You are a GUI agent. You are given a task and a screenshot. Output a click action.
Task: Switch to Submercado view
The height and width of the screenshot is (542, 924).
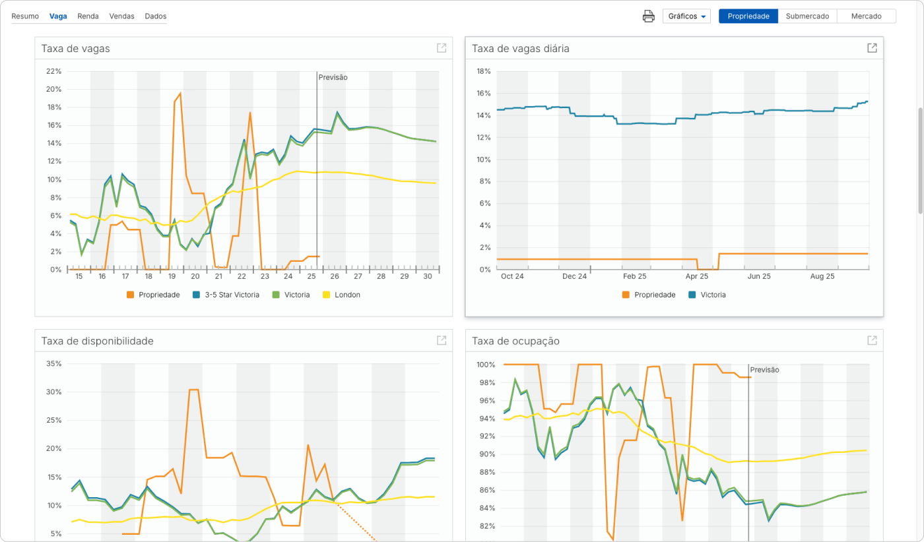click(807, 16)
